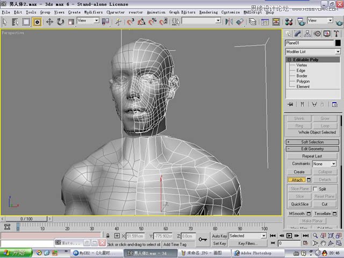Image resolution: width=344 pixels, height=258 pixels.
Task: Activate the Select Object arrow tool
Action: [x=5, y=22]
